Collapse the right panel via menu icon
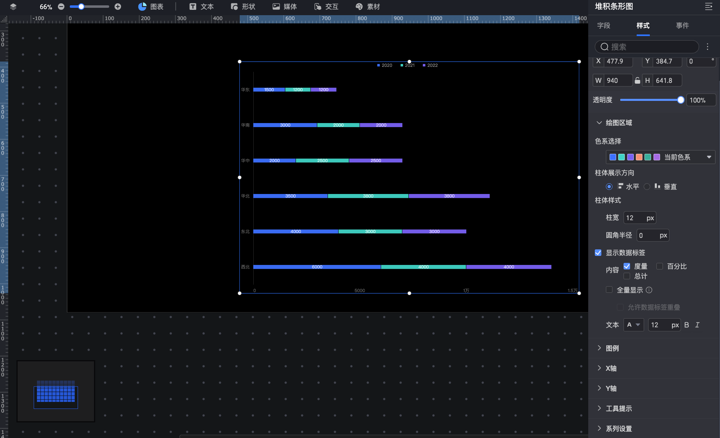This screenshot has width=720, height=438. tap(709, 7)
